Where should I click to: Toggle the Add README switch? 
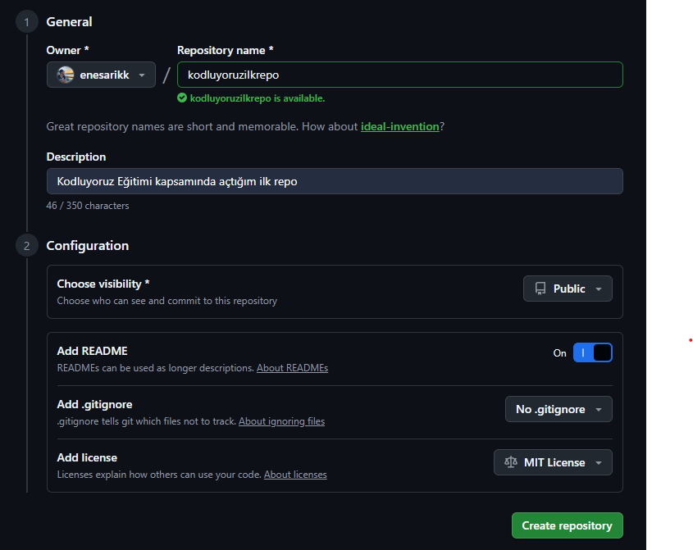click(592, 352)
